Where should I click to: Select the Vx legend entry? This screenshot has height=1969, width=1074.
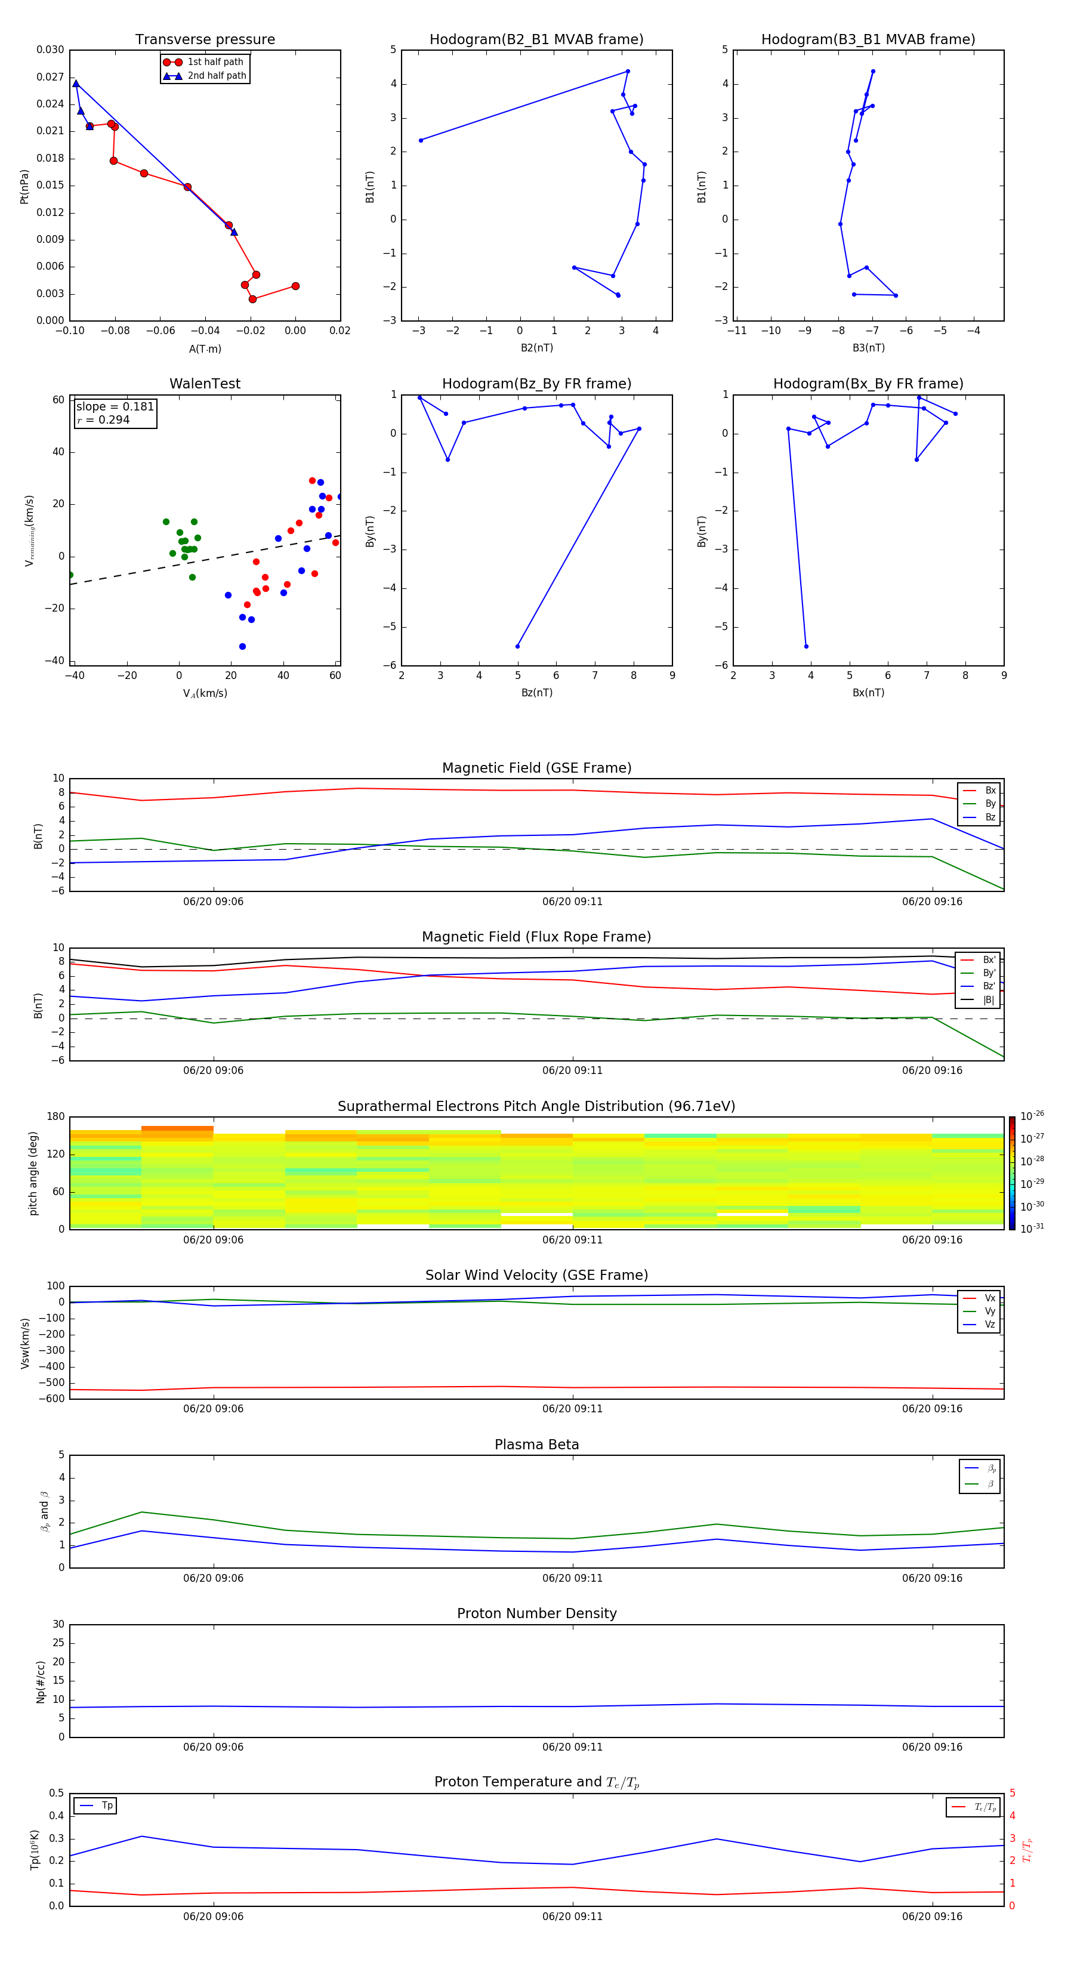pos(979,1298)
